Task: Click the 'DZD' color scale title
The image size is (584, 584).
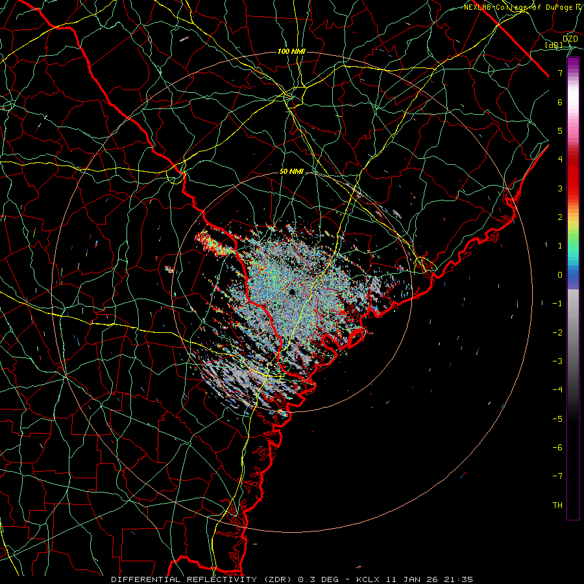Action: pos(570,39)
